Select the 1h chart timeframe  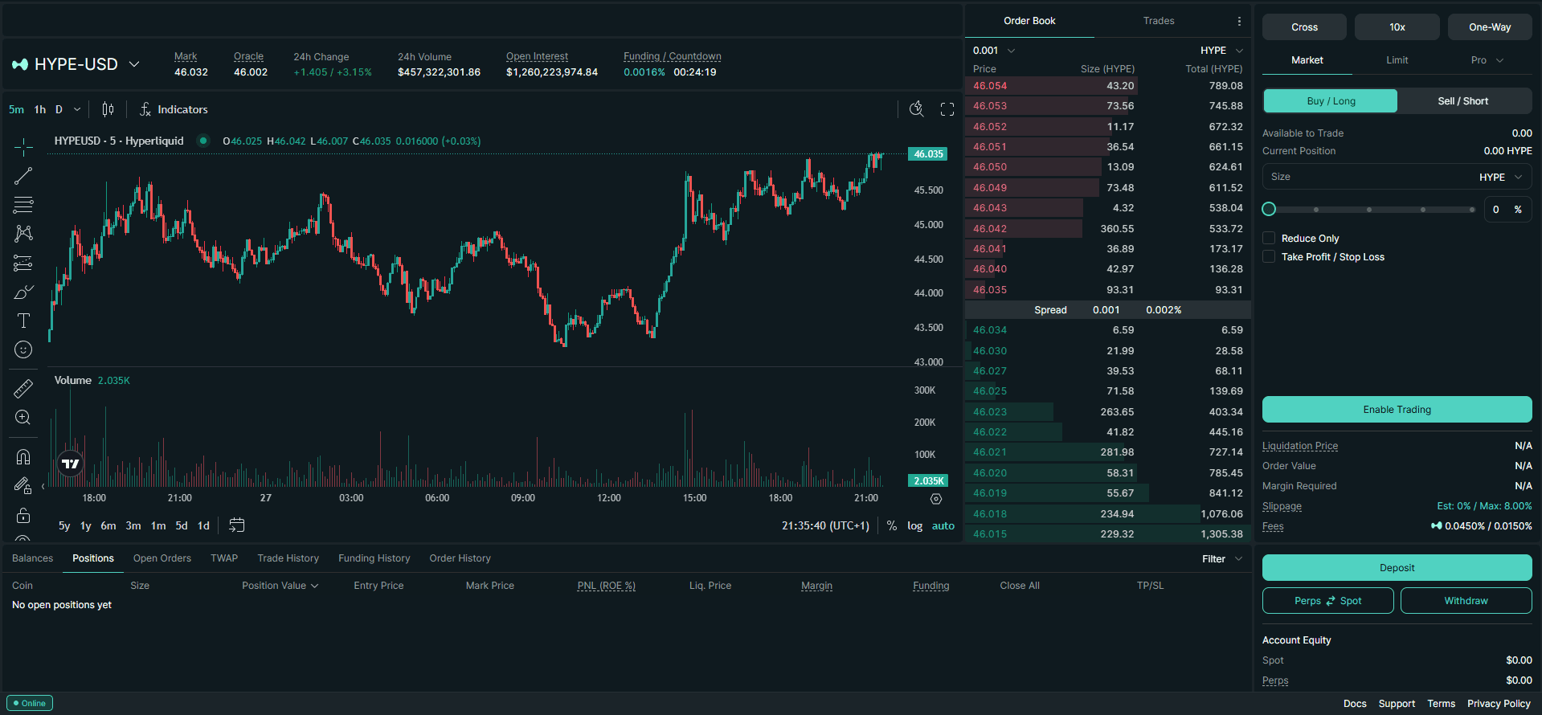[x=40, y=109]
